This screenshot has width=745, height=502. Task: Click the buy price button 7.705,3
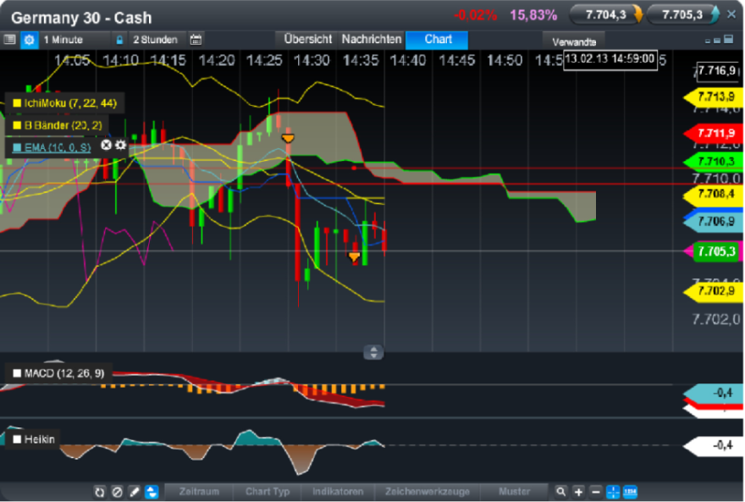coord(682,14)
